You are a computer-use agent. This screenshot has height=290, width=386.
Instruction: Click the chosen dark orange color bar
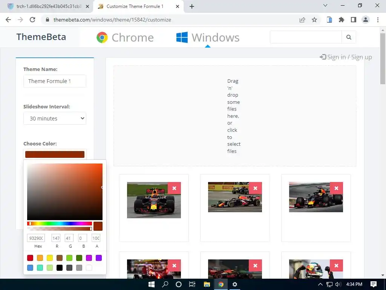55,154
